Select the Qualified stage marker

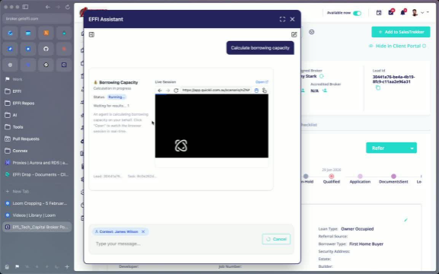332,177
